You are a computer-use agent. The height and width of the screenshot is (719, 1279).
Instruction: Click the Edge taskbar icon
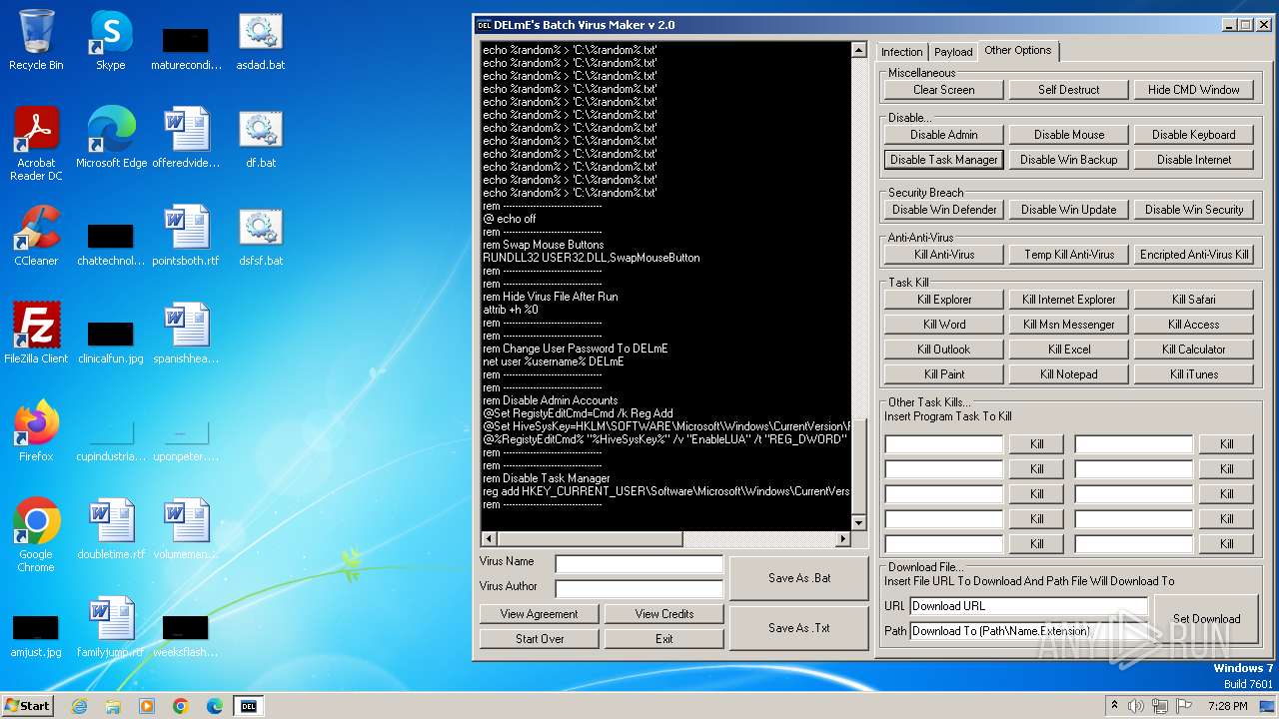[215, 706]
